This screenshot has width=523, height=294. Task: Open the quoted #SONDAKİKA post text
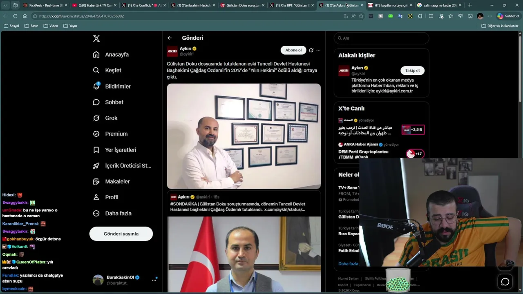coord(238,207)
